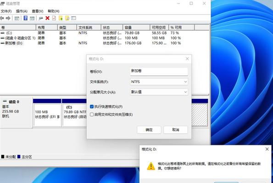Click the key-shaped toolbar icon before the red X
The width and height of the screenshot is (273, 183).
pyautogui.click(x=41, y=18)
